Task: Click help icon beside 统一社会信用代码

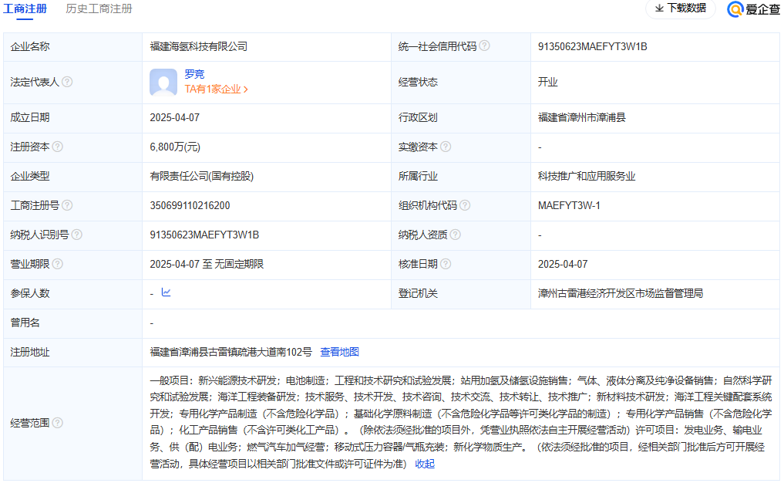Action: [484, 46]
